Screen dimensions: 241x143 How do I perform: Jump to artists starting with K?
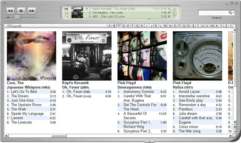tap(156, 26)
